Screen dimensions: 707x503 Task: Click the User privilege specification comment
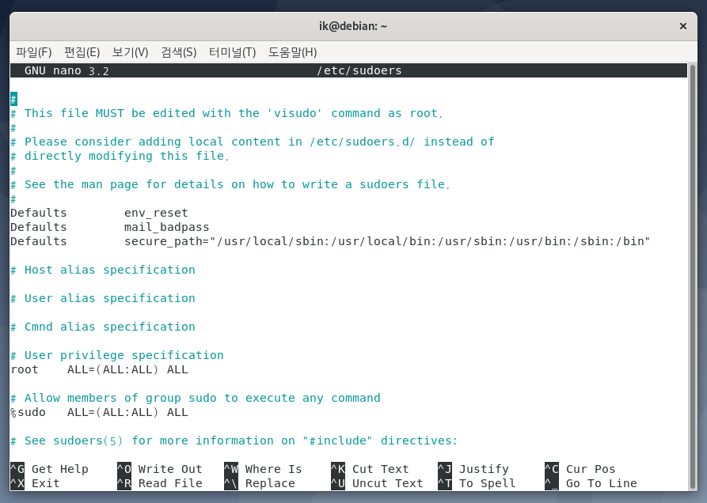tap(117, 355)
